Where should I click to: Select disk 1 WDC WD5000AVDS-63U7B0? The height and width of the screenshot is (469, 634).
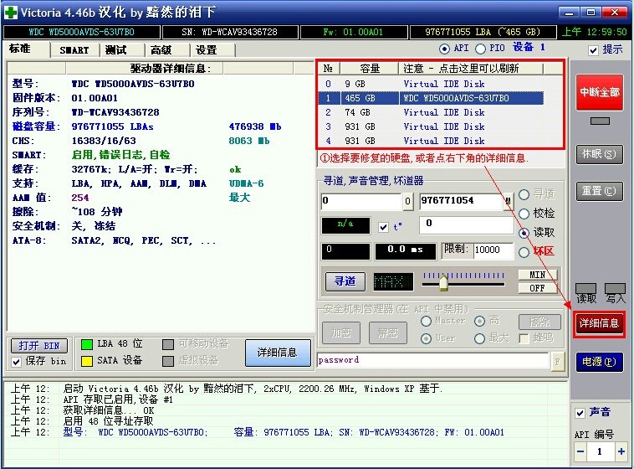pos(431,98)
